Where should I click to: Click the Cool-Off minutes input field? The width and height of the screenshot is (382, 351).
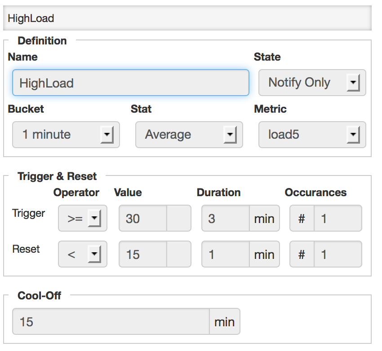point(111,322)
